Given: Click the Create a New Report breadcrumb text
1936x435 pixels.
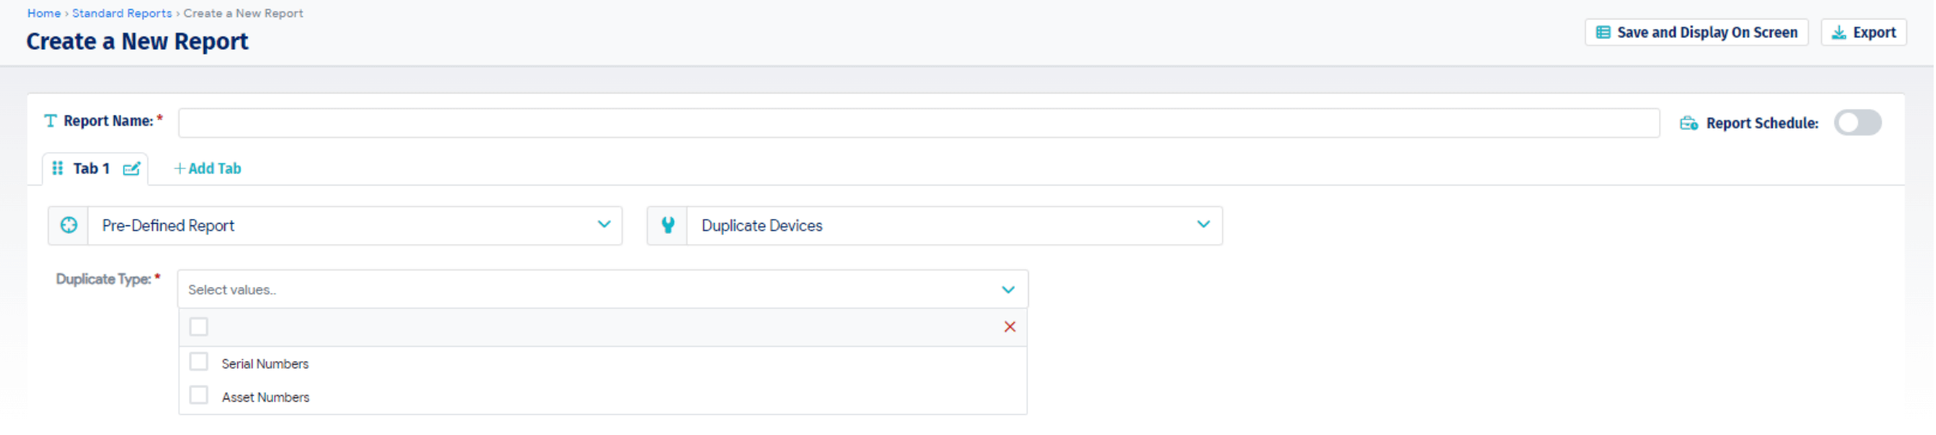Looking at the screenshot, I should pos(244,13).
